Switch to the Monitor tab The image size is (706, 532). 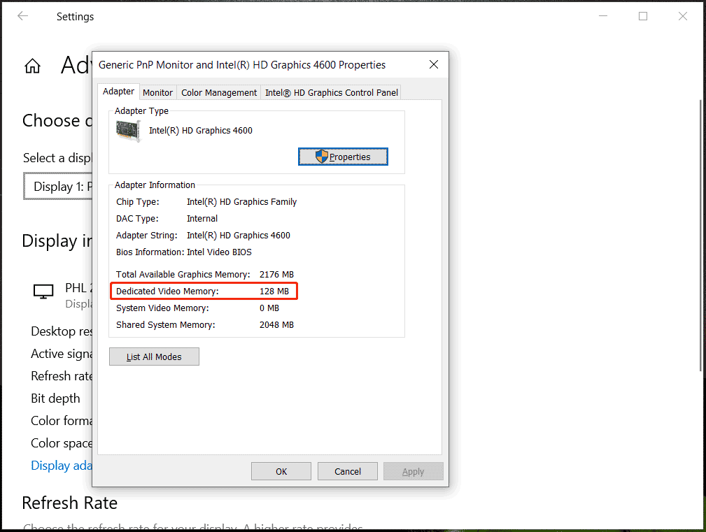tap(157, 92)
